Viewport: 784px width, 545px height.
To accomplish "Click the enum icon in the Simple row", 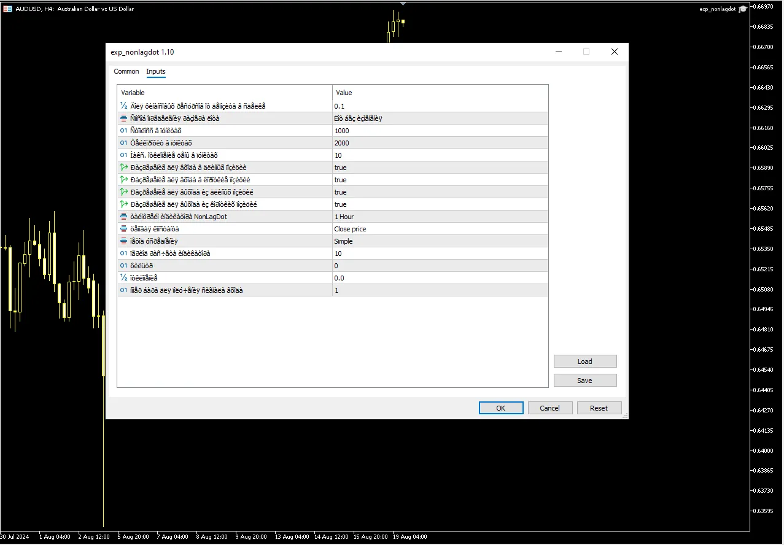I will tap(124, 241).
